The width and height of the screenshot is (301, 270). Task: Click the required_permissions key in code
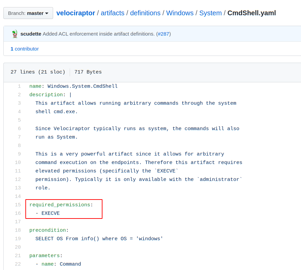pyautogui.click(x=60, y=205)
